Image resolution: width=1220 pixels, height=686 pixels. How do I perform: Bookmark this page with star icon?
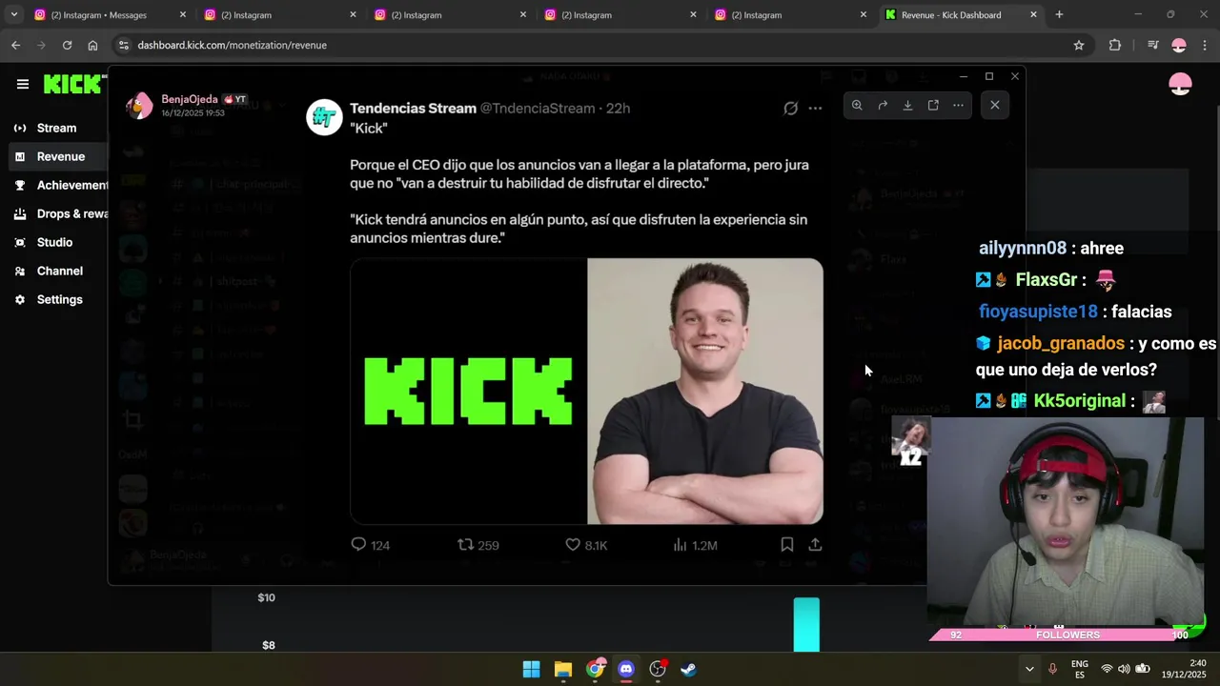click(1079, 45)
